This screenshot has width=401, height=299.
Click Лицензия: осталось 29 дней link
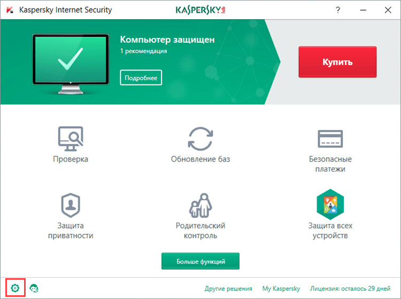pos(350,288)
